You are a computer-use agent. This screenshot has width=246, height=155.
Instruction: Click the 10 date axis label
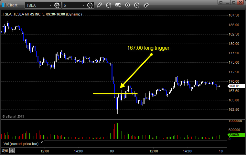(221, 151)
